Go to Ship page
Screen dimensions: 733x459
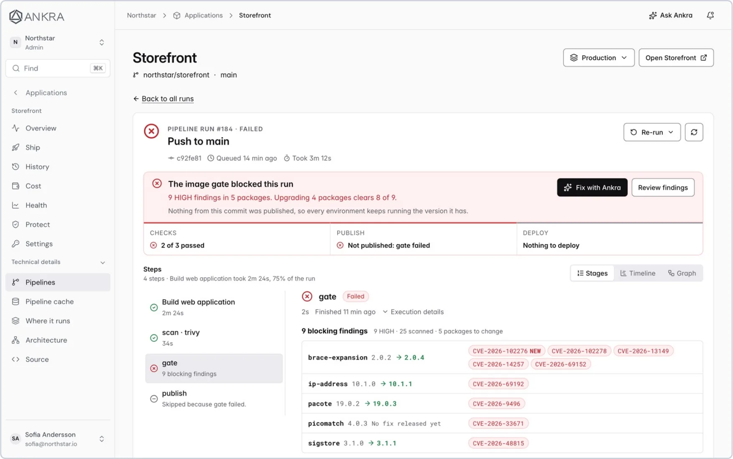(58, 147)
